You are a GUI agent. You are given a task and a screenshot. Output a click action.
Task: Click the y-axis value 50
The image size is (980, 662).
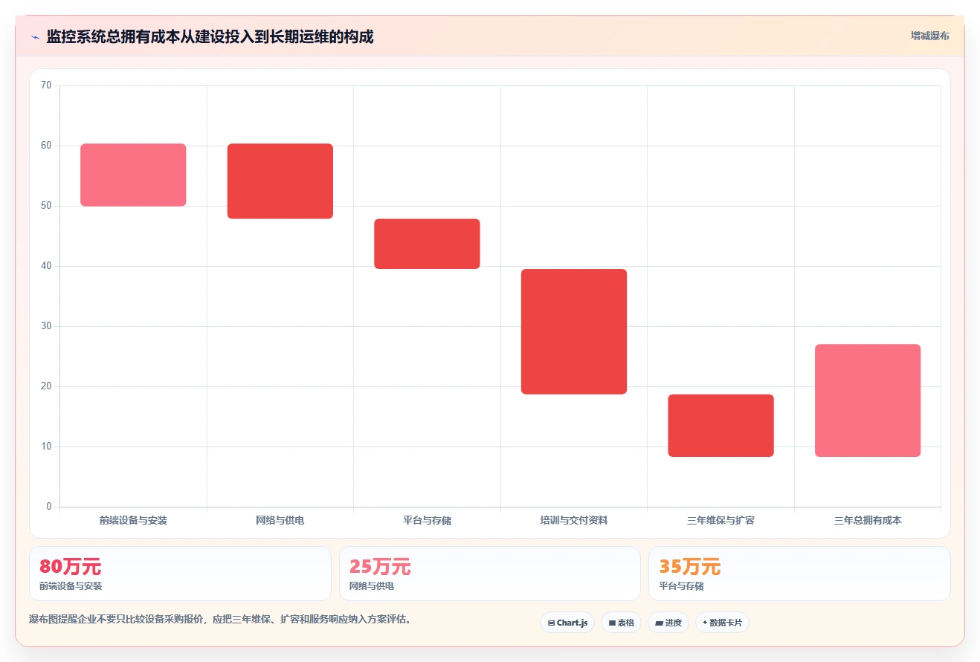[x=46, y=206]
